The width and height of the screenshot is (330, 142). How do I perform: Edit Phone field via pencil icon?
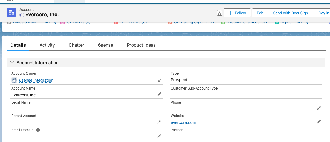(319, 108)
